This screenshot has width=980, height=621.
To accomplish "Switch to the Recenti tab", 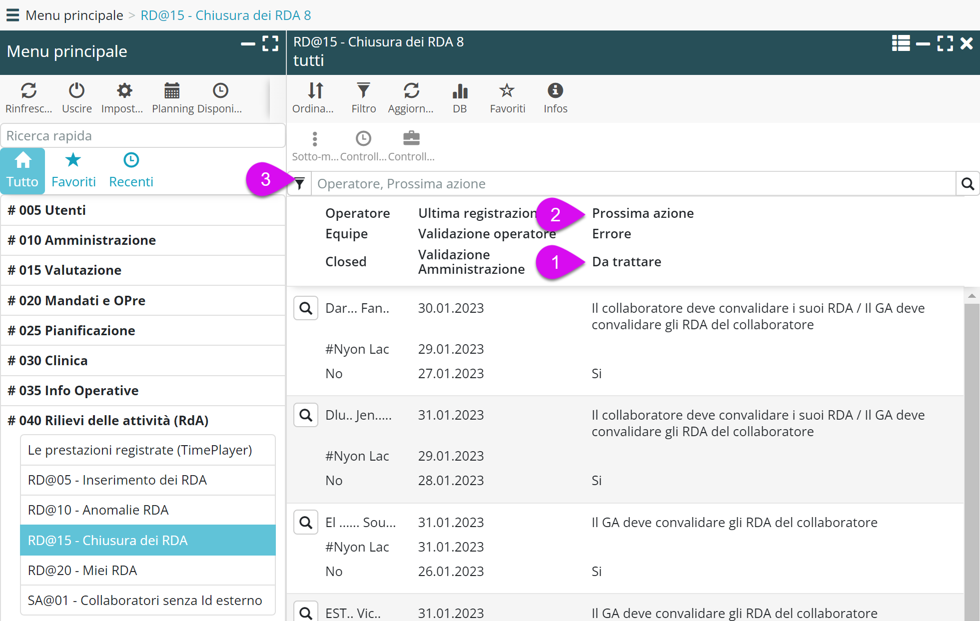I will (131, 171).
